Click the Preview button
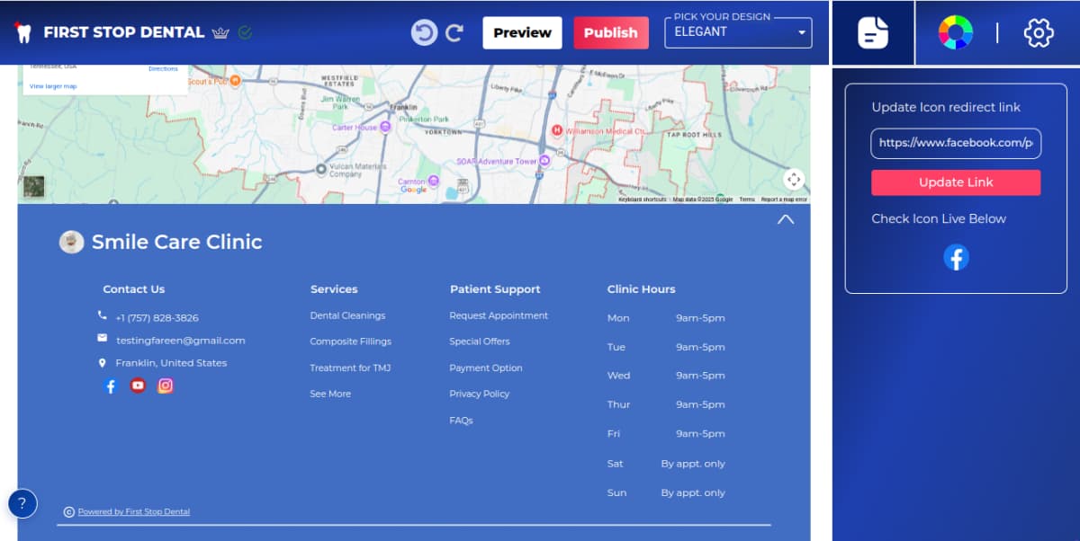 (x=522, y=32)
